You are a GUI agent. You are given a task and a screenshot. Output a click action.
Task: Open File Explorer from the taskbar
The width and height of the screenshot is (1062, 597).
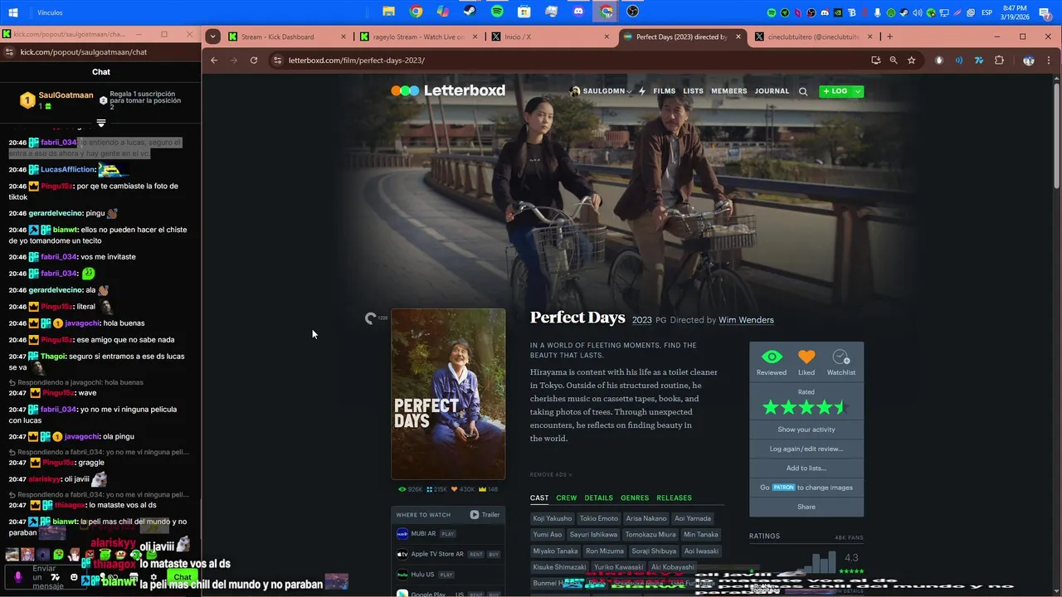click(387, 12)
